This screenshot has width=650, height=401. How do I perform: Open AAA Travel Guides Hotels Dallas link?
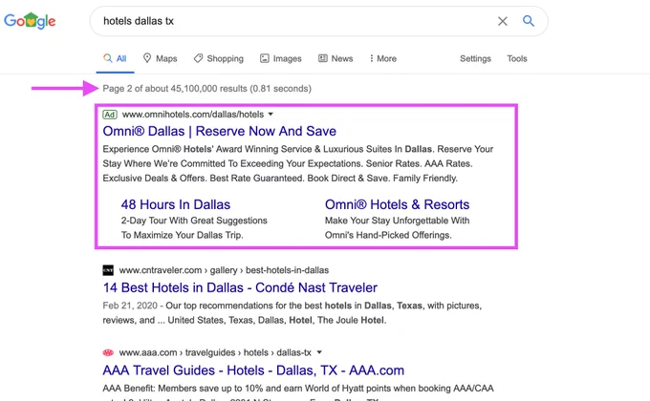coord(253,369)
